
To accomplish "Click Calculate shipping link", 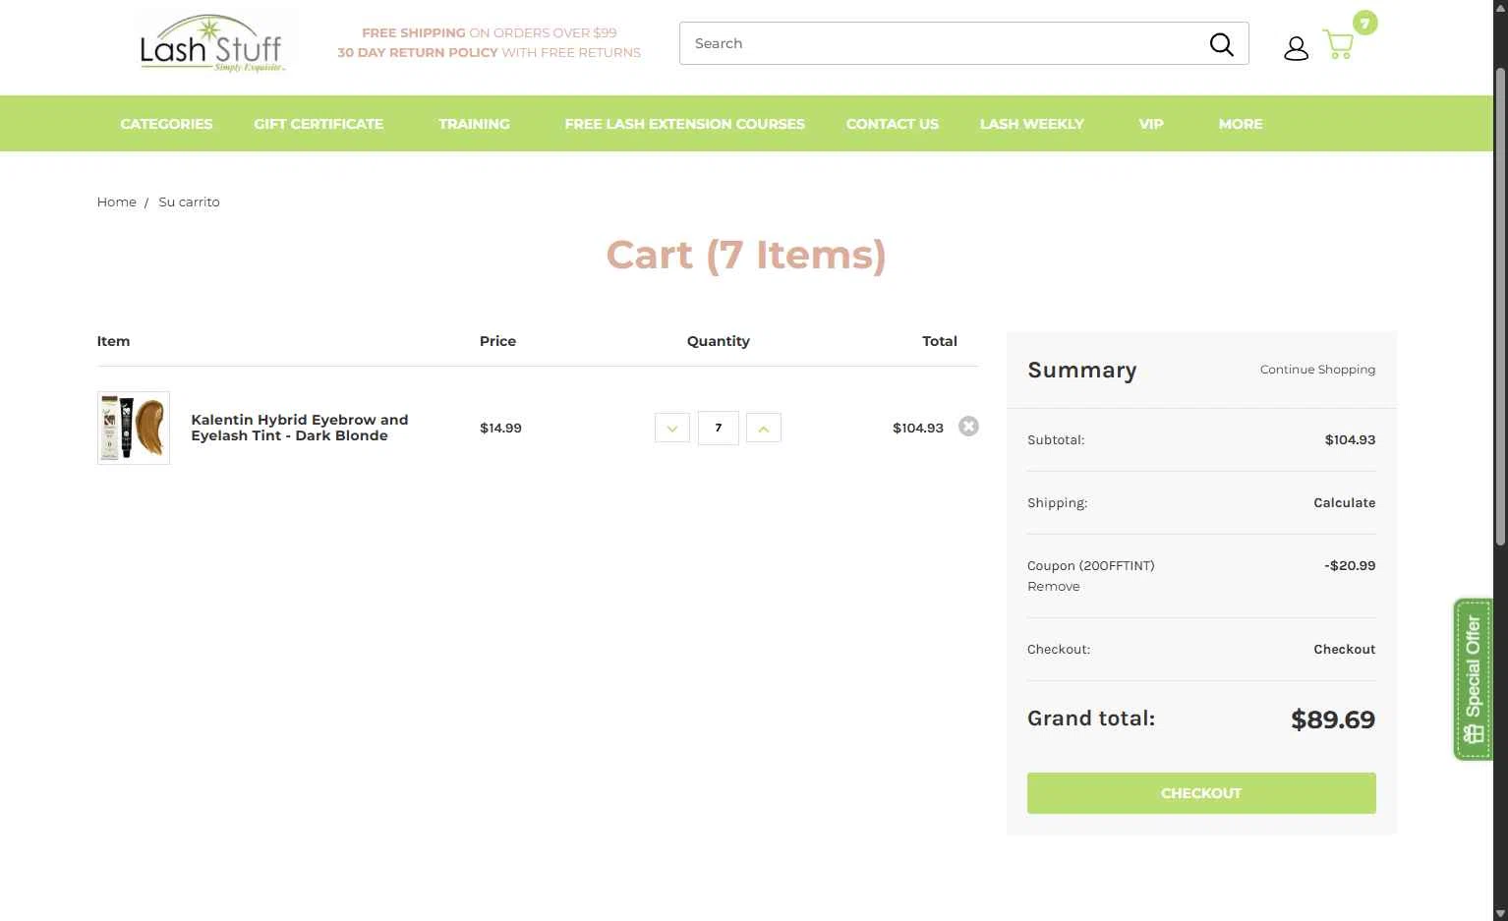I will [1344, 503].
